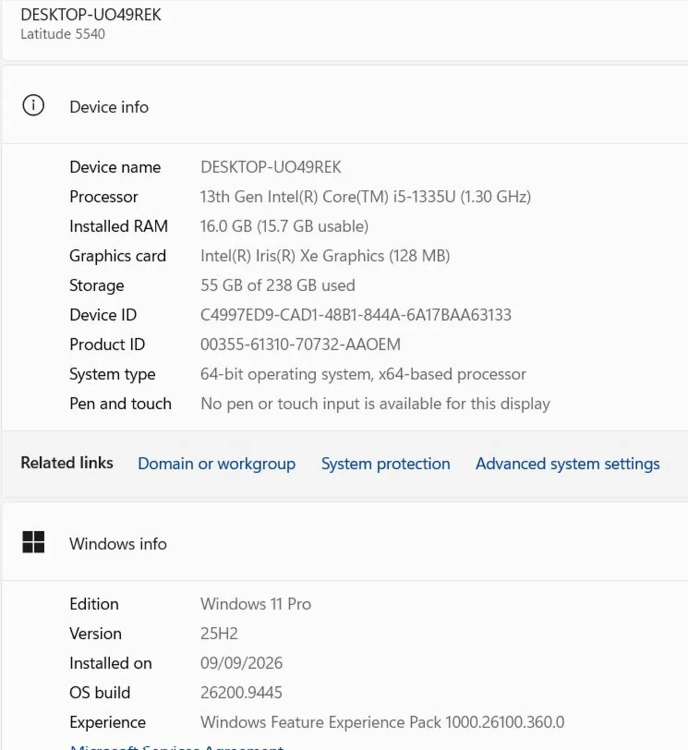
Task: Click the Latitude 5540 model text
Action: click(62, 34)
